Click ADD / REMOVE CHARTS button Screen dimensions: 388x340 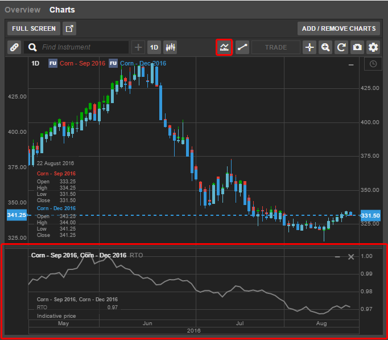[339, 28]
